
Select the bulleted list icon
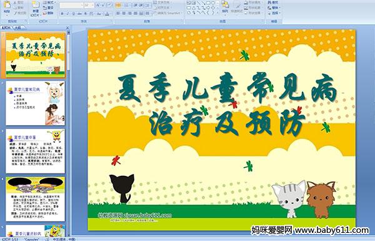coord(118,5)
